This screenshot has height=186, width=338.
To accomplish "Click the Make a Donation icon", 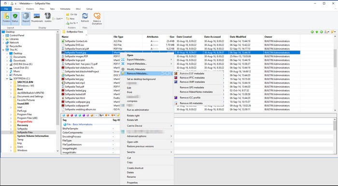I will [x=97, y=18].
